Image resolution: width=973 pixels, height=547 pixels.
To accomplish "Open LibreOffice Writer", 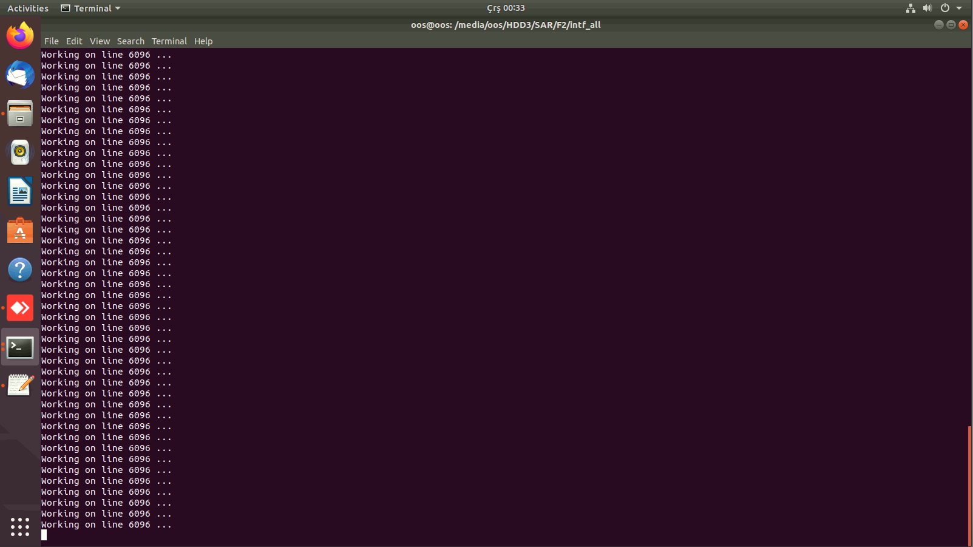I will pyautogui.click(x=20, y=191).
